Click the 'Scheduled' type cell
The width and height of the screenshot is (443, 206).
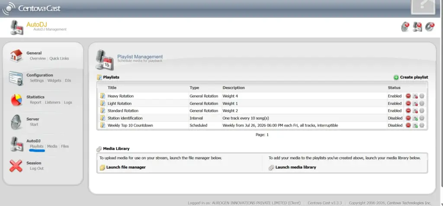coord(198,125)
